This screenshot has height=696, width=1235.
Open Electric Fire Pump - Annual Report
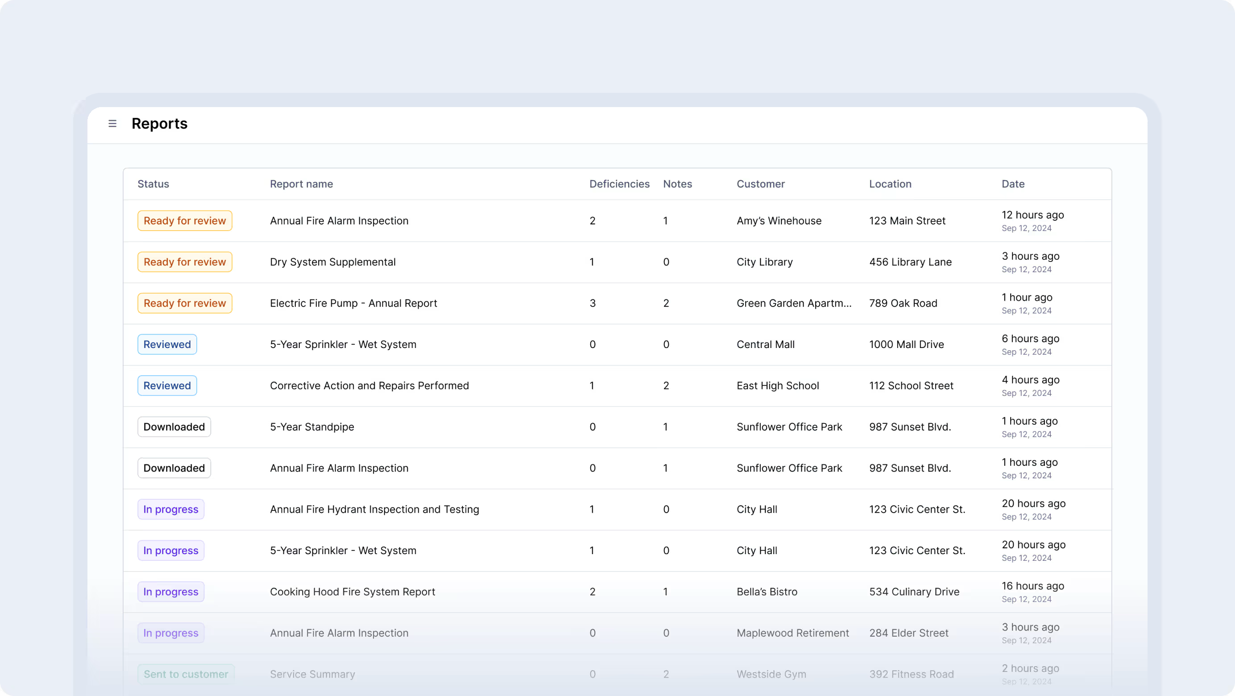click(x=353, y=303)
